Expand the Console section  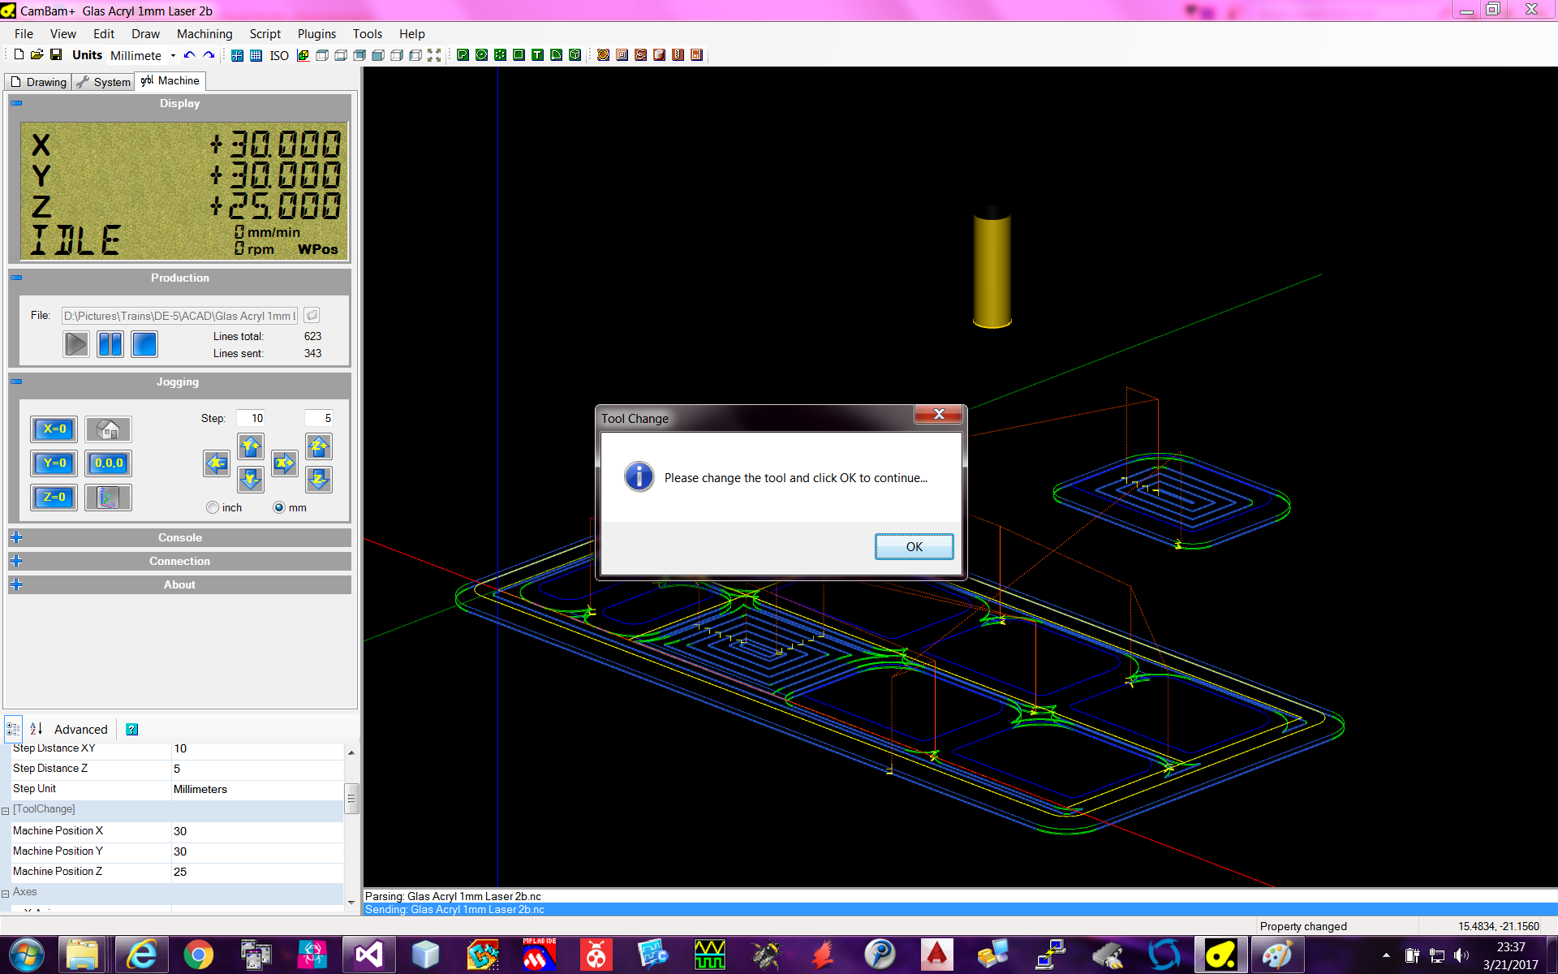(16, 537)
